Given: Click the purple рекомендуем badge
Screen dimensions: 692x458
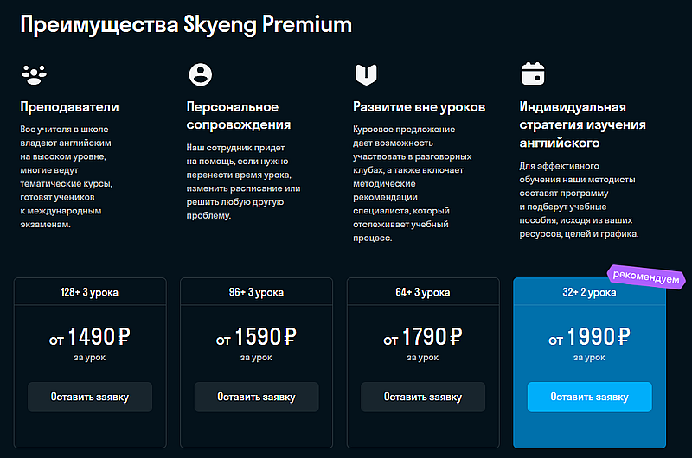Looking at the screenshot, I should 646,277.
